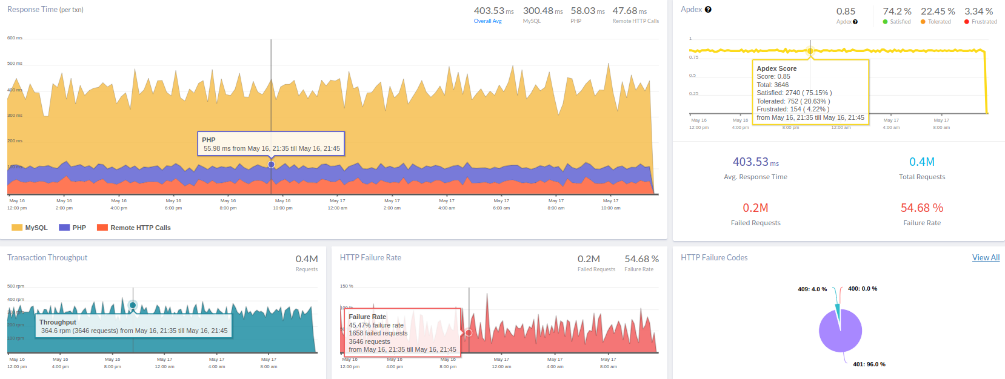Click the orange Tolerated indicator dot
The image size is (1005, 379).
[923, 22]
